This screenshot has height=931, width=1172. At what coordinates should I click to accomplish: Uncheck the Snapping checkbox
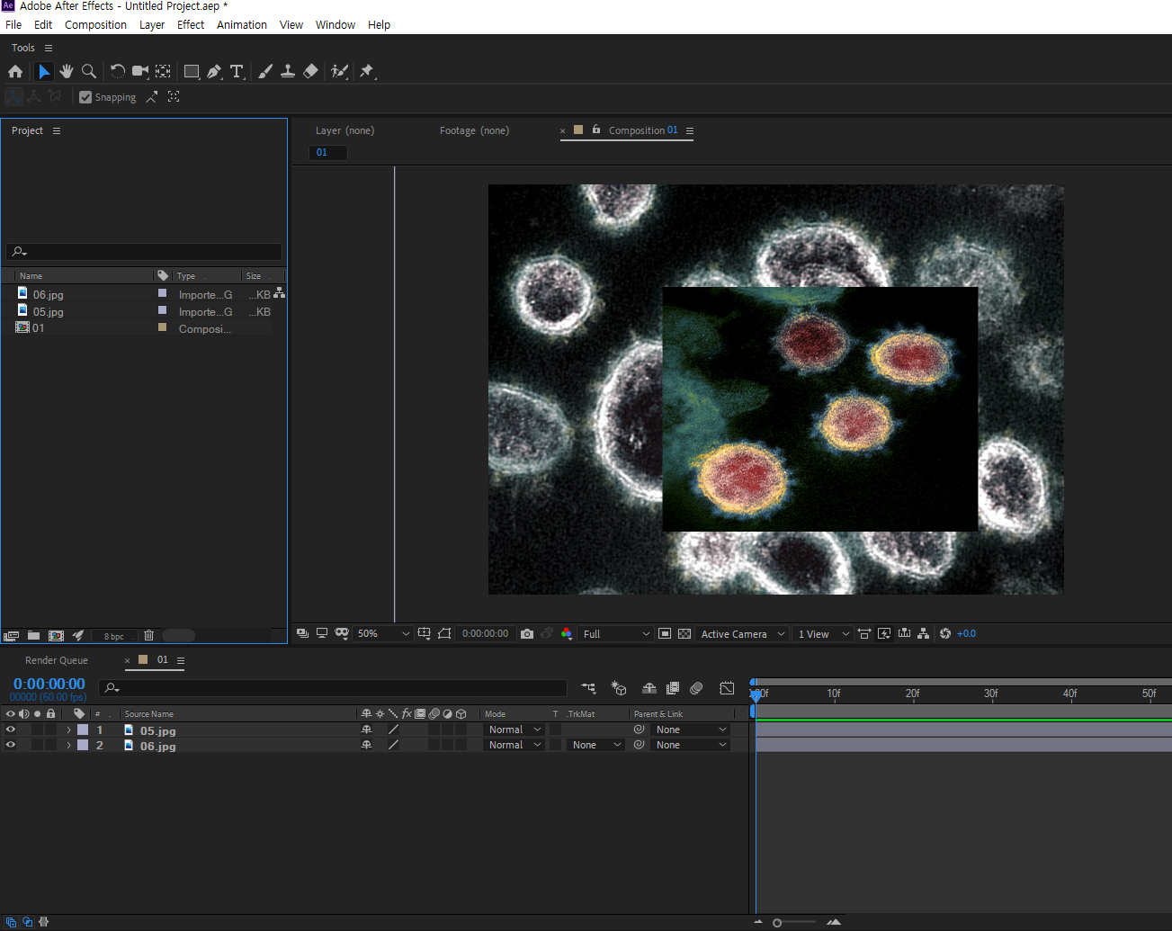[x=85, y=97]
